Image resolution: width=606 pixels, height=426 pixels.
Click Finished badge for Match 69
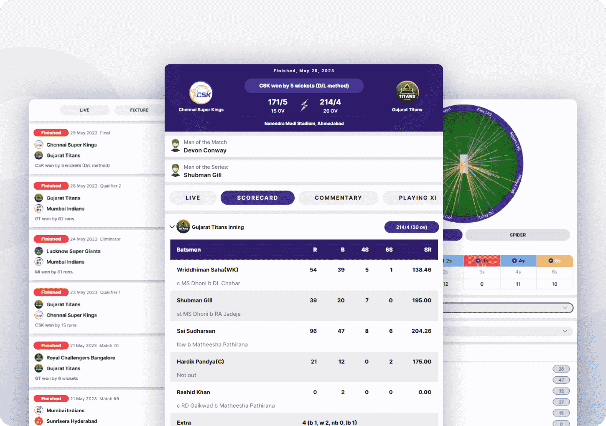click(x=51, y=398)
